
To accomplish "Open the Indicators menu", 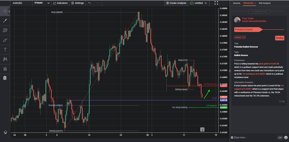I will (61, 3).
